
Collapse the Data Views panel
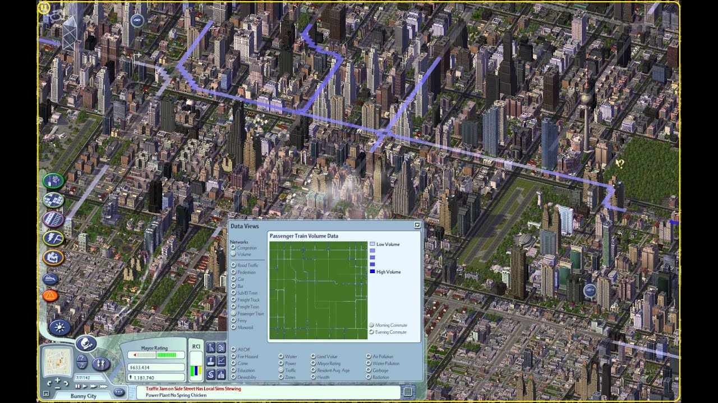[x=417, y=225]
